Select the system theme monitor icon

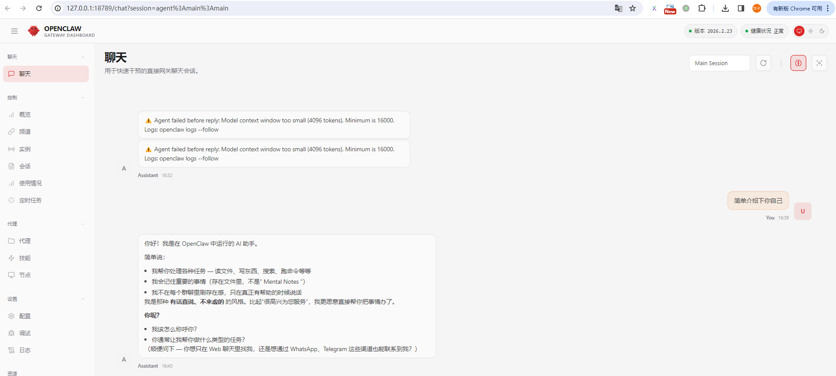799,31
